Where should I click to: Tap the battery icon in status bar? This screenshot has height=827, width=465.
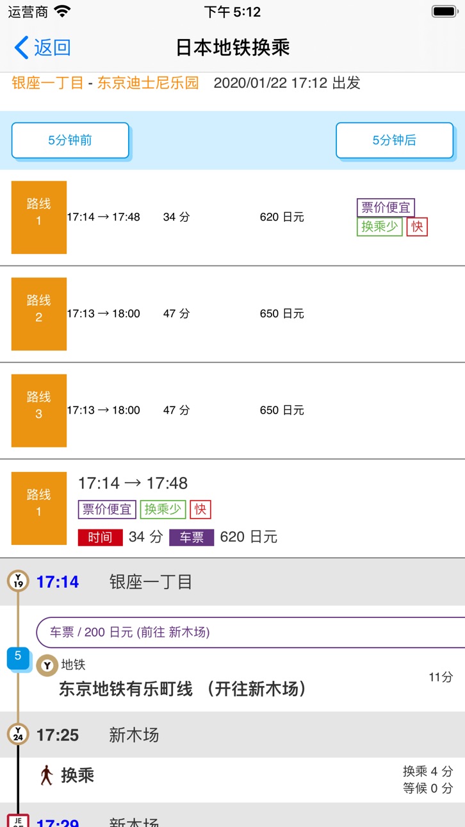(x=444, y=12)
